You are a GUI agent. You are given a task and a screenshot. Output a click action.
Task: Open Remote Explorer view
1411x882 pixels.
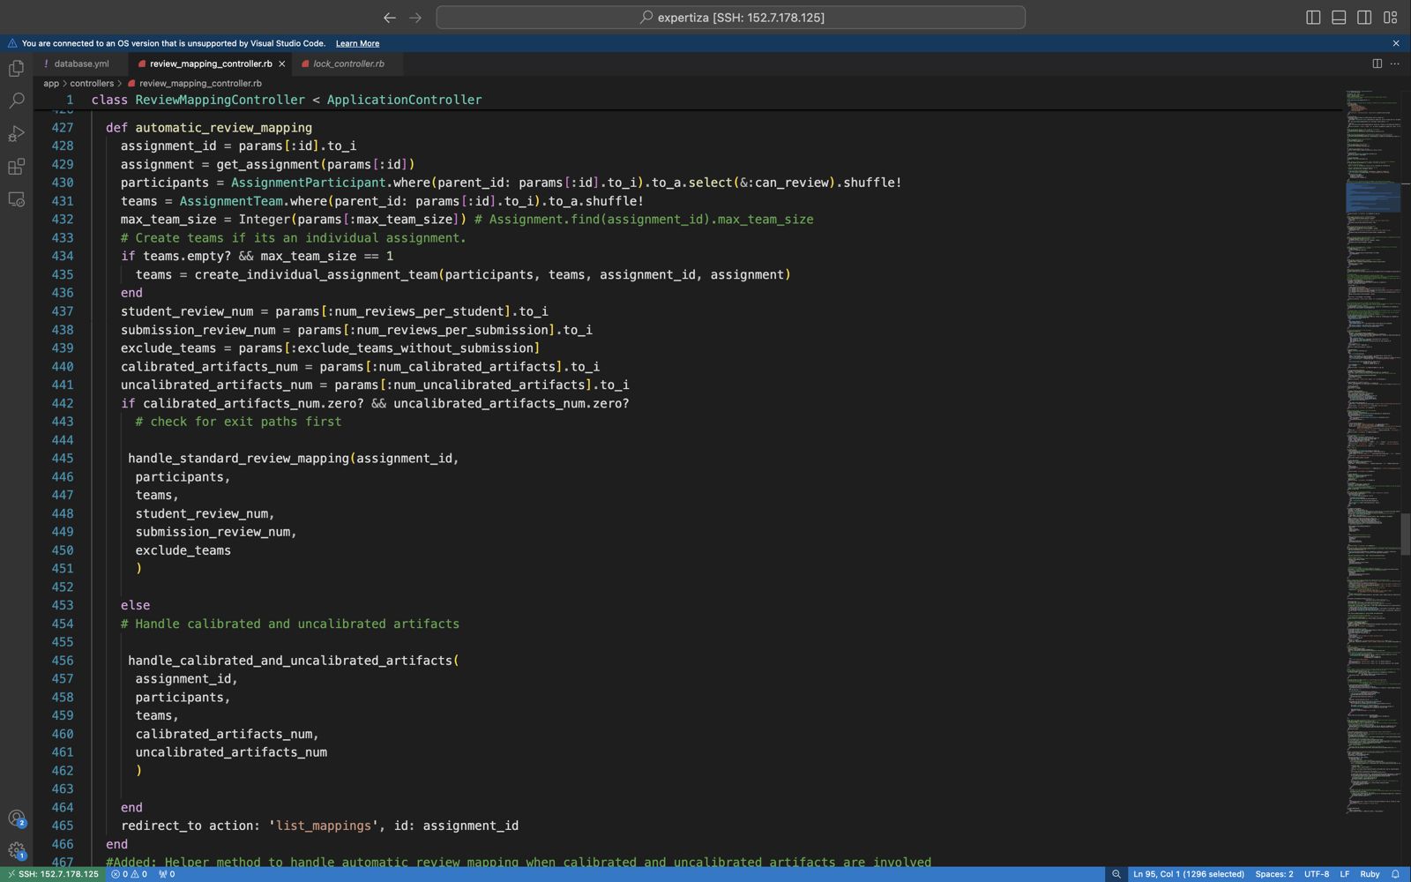[16, 199]
